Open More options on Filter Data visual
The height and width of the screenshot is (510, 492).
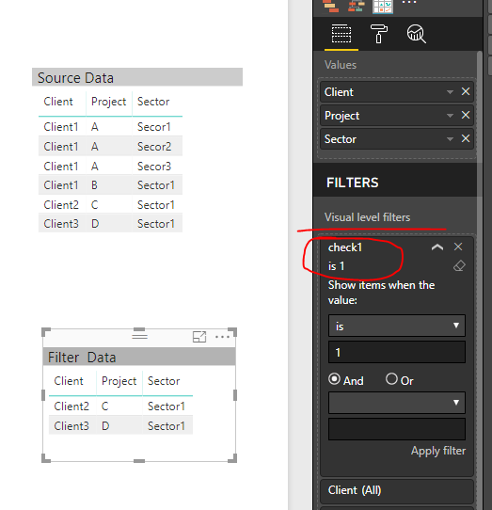coord(222,337)
